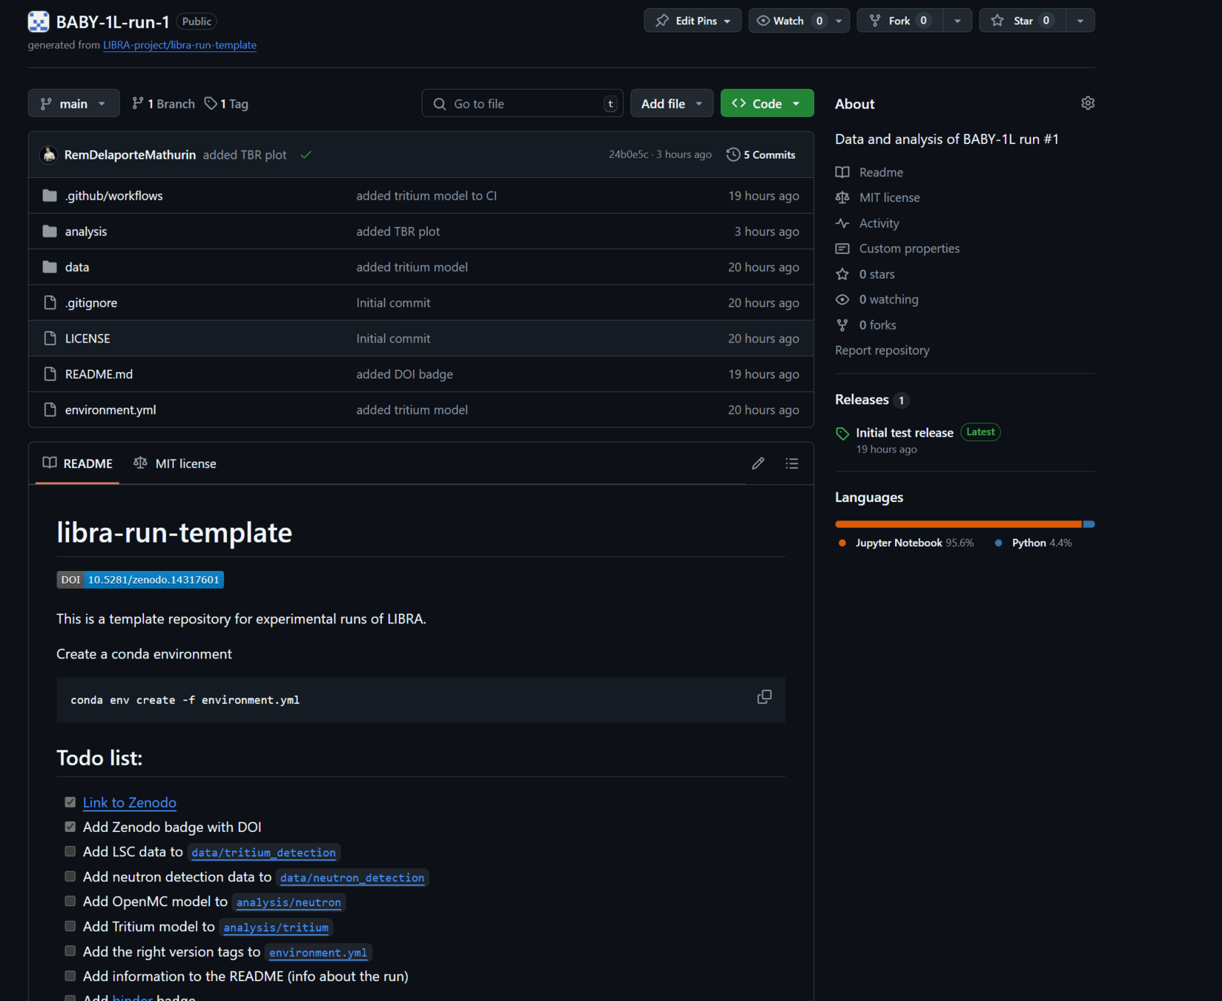Focus the Go to file search field
This screenshot has width=1222, height=1001.
[x=523, y=103]
